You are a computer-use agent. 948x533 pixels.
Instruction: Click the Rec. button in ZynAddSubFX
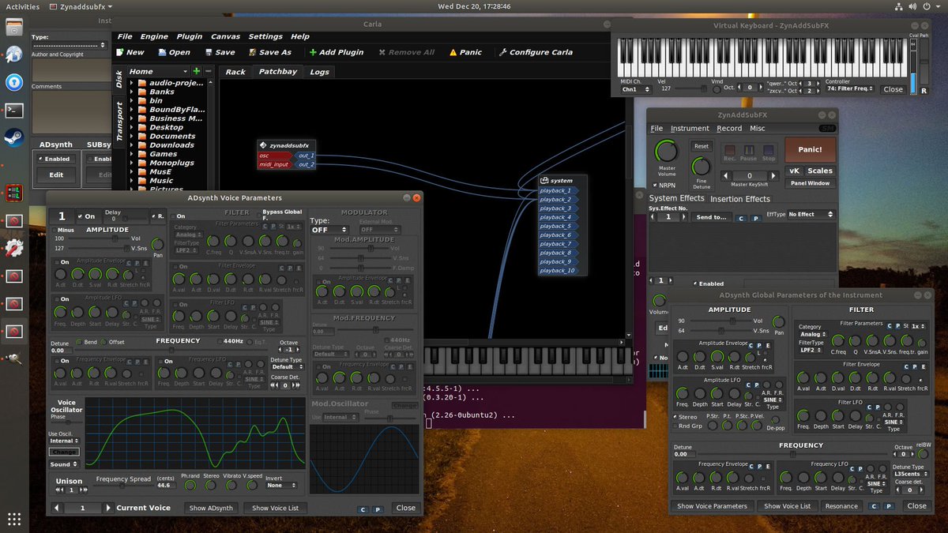tap(730, 151)
